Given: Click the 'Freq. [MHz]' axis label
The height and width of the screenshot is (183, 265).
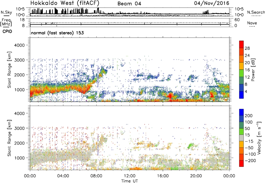Looking at the screenshot, I should coord(6,22).
